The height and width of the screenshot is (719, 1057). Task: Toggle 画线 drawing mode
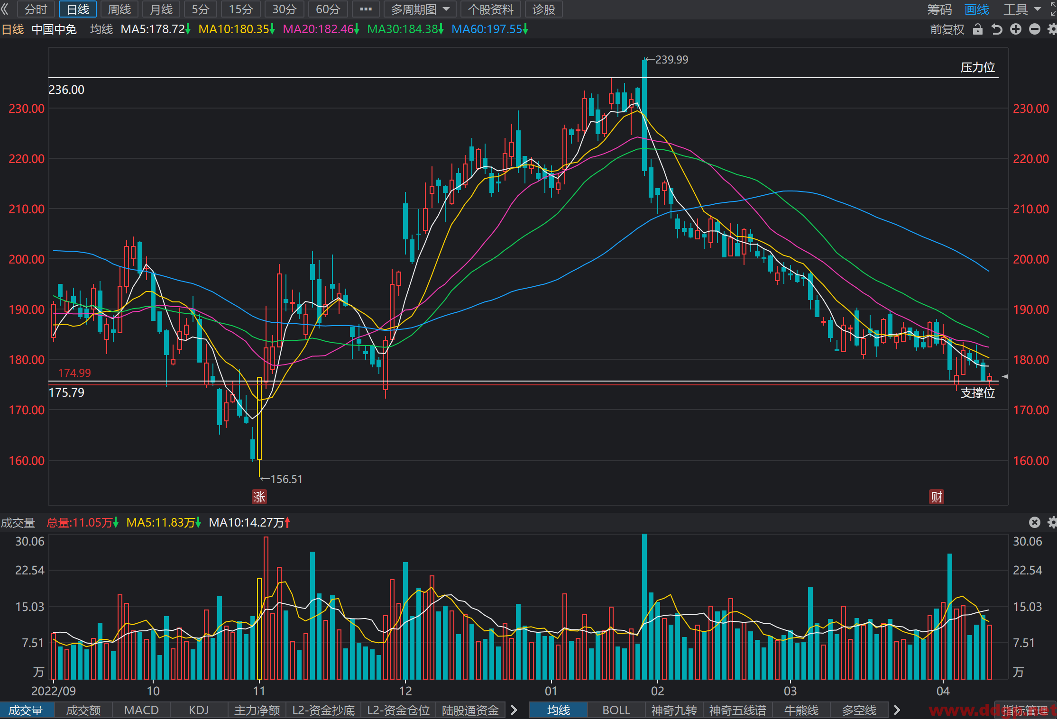pos(977,9)
